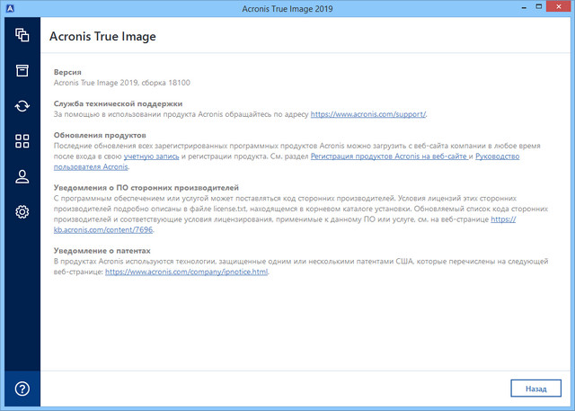Click the Acronis app icon in title bar
Viewport: 575px width, 411px height.
(11, 9)
